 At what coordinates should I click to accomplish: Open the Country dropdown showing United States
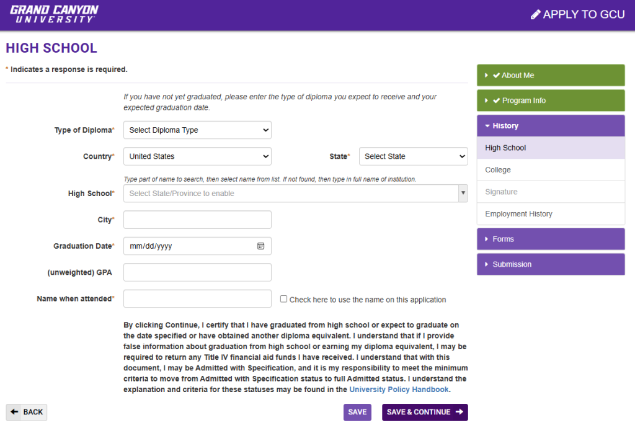click(x=197, y=156)
